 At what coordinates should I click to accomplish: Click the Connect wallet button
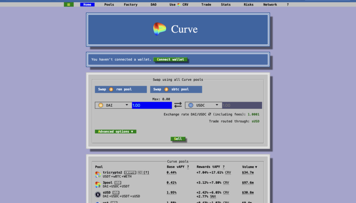pos(170,59)
